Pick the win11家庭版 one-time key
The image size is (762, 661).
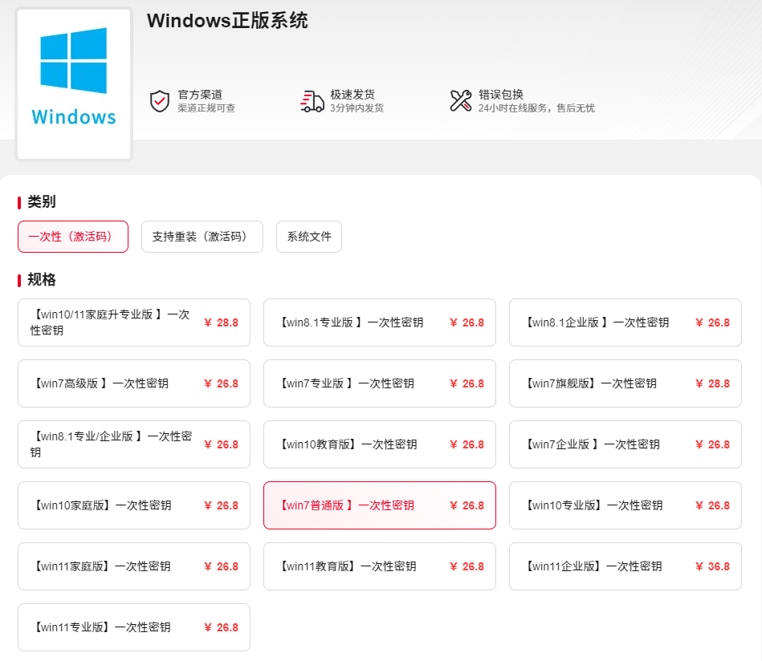134,566
